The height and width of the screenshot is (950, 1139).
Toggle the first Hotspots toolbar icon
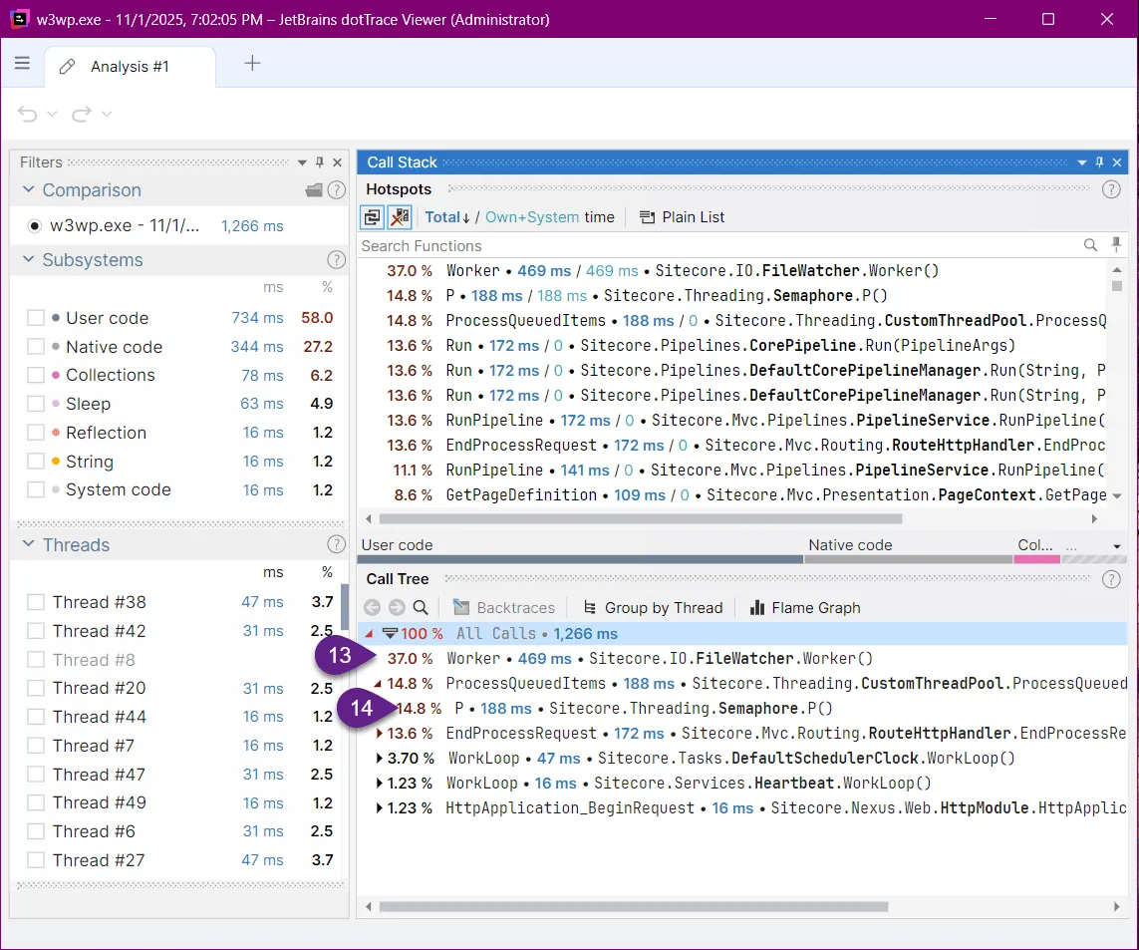(372, 217)
